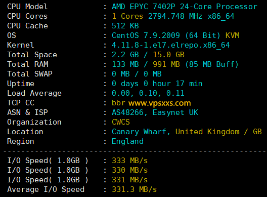Click the bbr congestion control value
This screenshot has width=267, height=197.
pyautogui.click(x=118, y=103)
